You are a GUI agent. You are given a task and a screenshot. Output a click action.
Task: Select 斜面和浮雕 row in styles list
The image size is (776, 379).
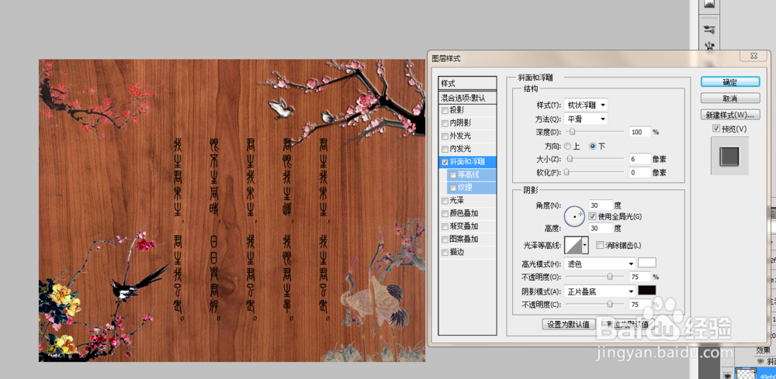(x=468, y=161)
